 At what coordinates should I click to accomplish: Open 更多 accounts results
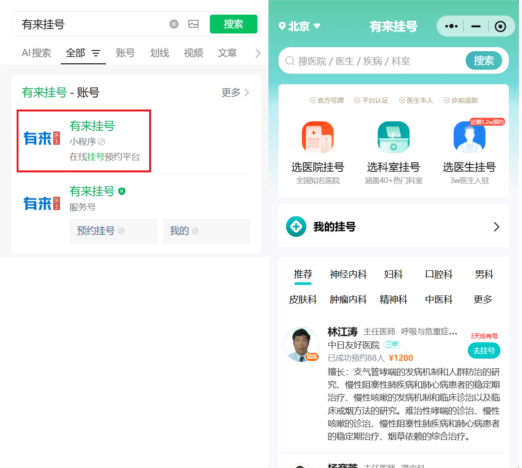tap(235, 92)
